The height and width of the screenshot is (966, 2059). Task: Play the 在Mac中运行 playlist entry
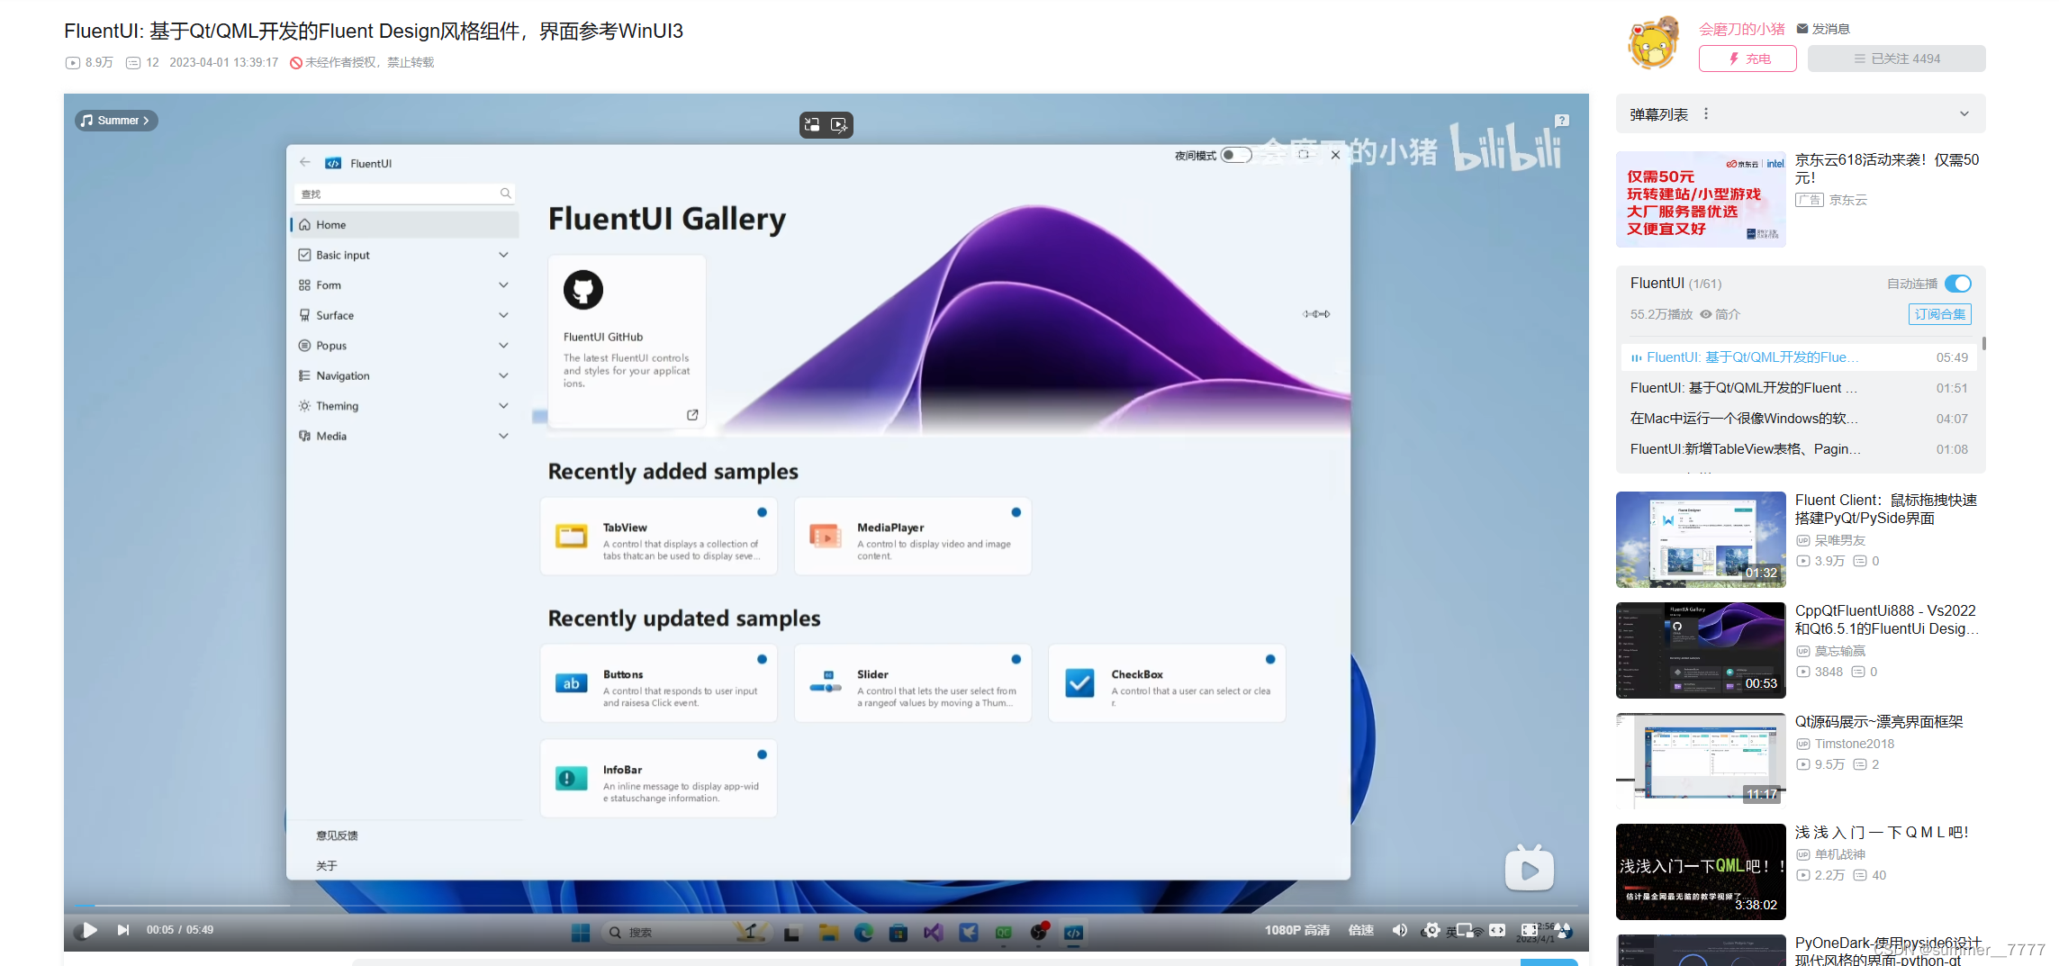(x=1799, y=419)
